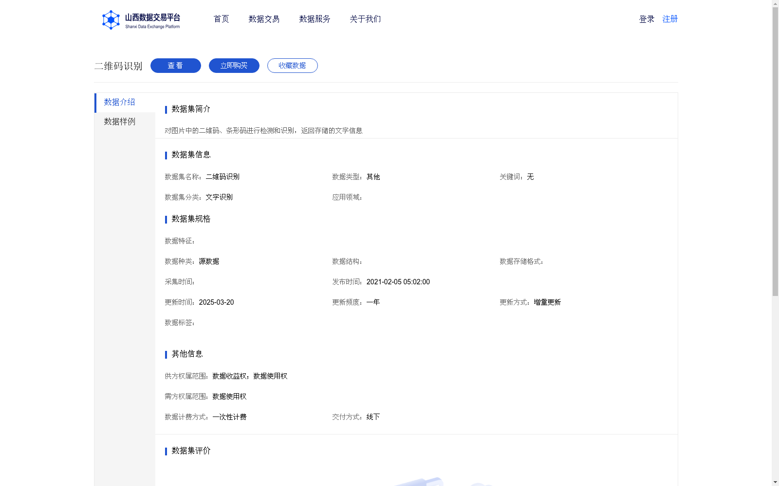Screen dimensions: 779x486
Task: Click the delivery method value 线下
Action: (373, 417)
